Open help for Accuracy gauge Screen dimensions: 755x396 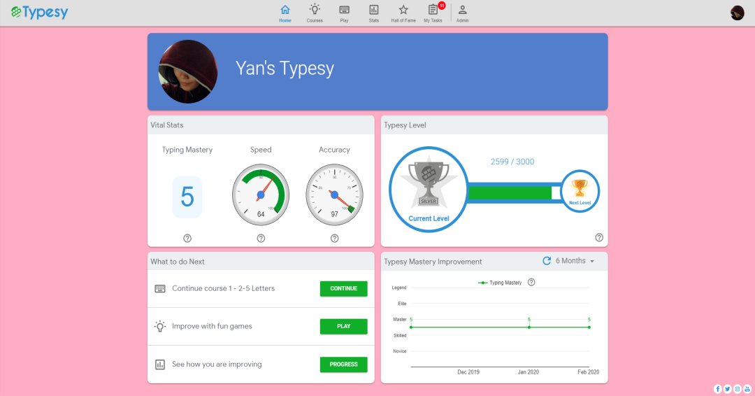[x=335, y=238]
